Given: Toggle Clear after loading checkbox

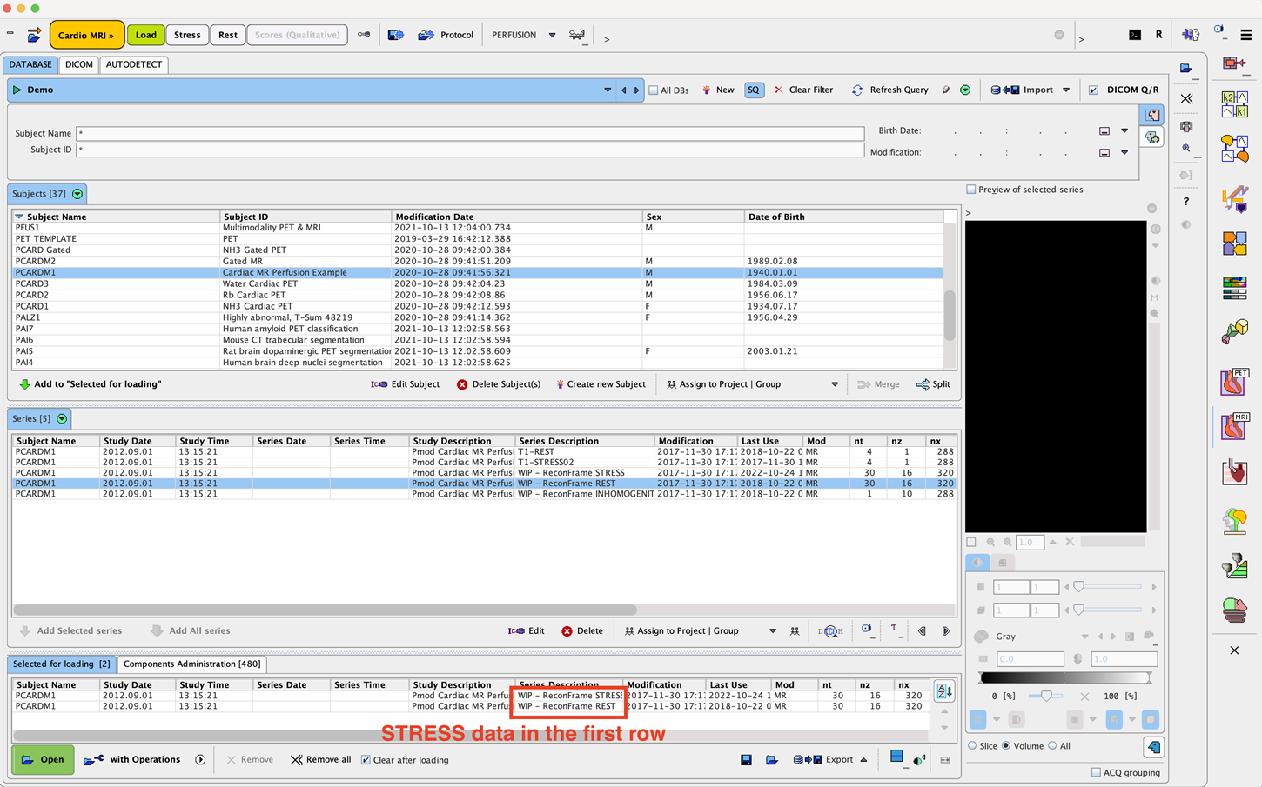Looking at the screenshot, I should [366, 760].
